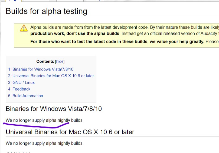This screenshot has height=153, width=219.
Task: Click the yellow warning triangle icon
Action: [24, 28]
